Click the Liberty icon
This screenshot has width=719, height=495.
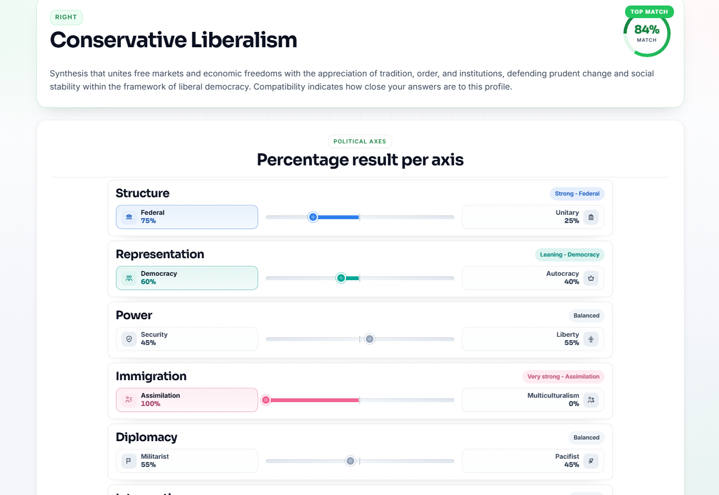coord(591,339)
